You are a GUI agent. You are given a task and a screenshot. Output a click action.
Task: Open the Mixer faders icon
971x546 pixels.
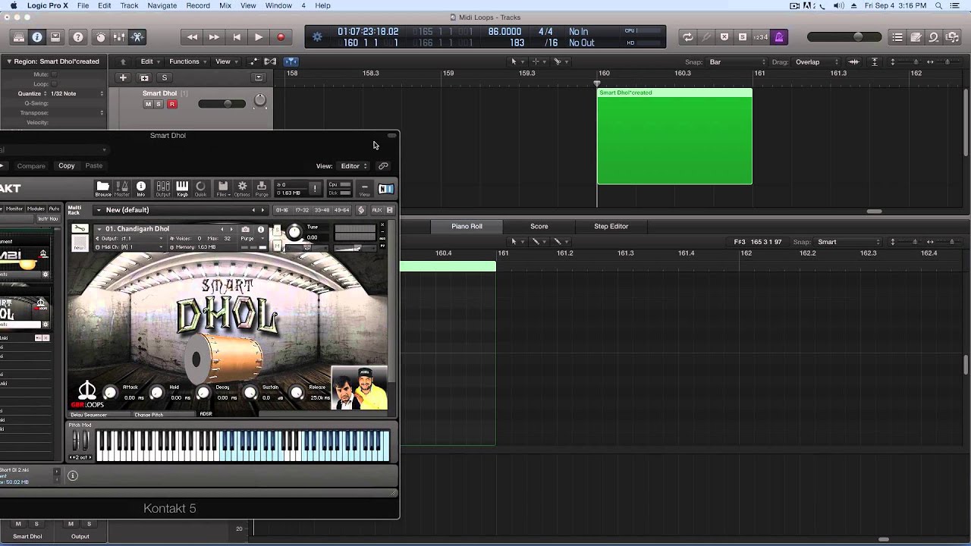119,37
